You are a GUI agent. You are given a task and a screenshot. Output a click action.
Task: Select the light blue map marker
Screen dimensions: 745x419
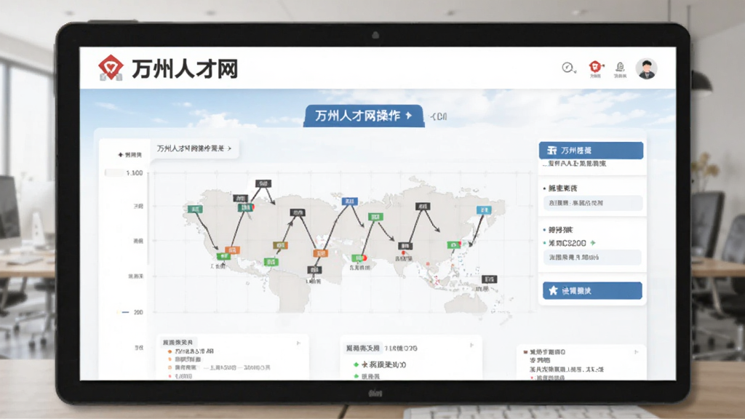(x=484, y=210)
